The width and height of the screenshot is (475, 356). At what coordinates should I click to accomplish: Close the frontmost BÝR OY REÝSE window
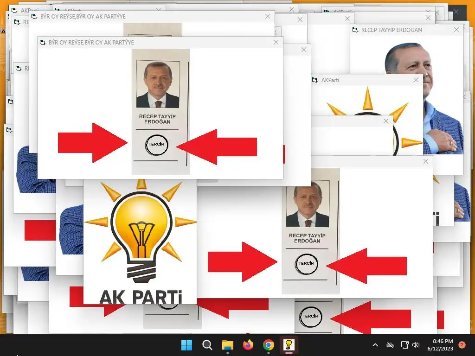point(276,42)
